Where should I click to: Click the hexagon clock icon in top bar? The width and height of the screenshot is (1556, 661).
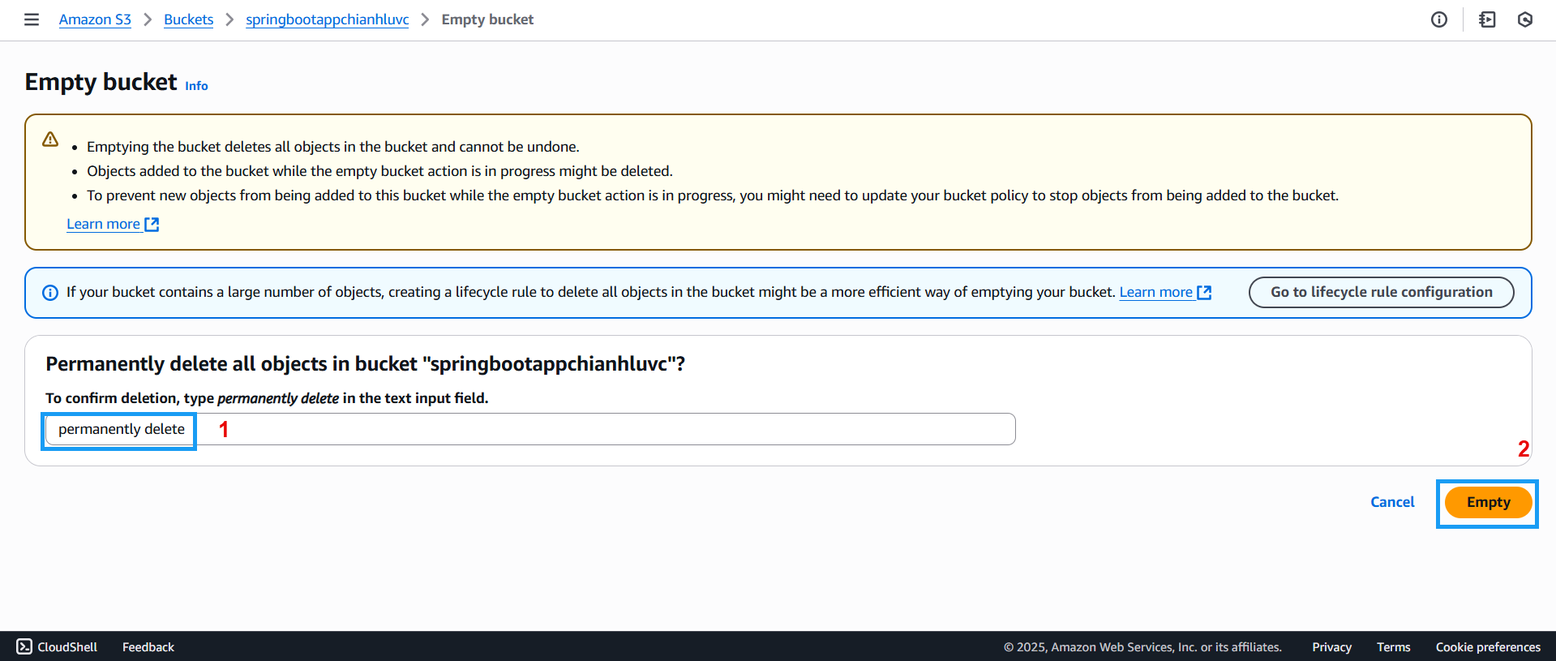click(x=1525, y=19)
